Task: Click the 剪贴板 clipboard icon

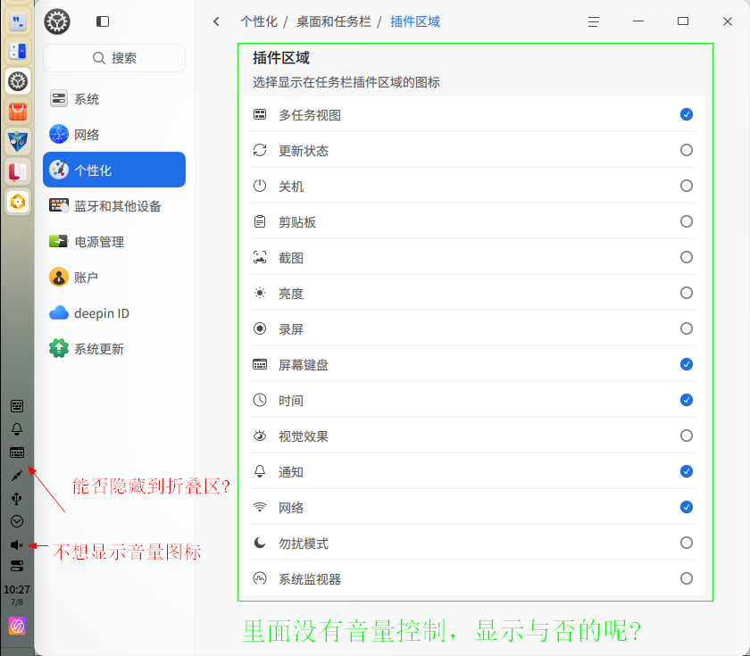Action: (260, 221)
